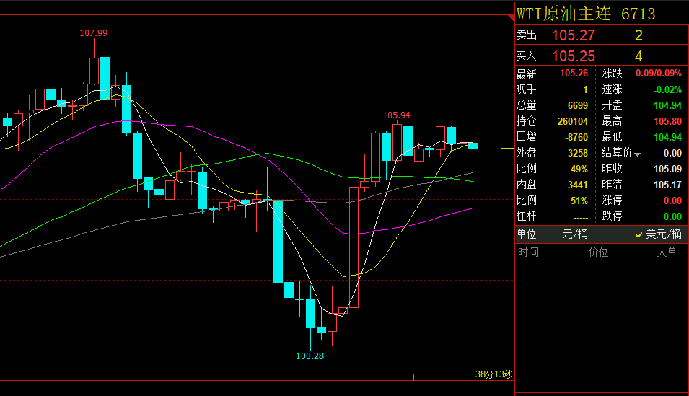Viewport: 689px width, 396px height.
Task: Click the 涨跌 label
Action: [612, 74]
